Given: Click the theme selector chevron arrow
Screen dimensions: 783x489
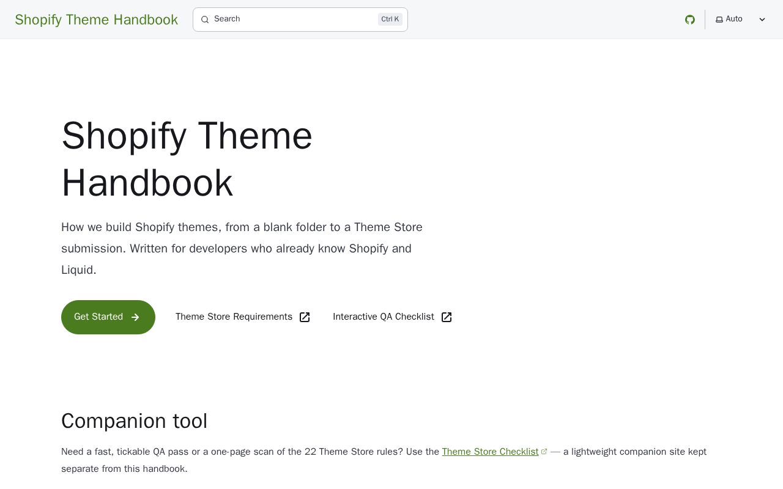Looking at the screenshot, I should (x=762, y=20).
